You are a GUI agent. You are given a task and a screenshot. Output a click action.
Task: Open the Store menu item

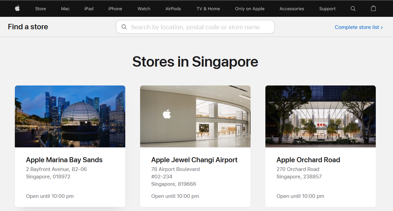41,9
